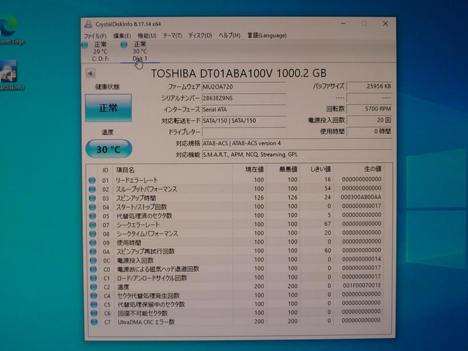Click raw value 000300AB00AA
The image size is (468, 351).
[x=361, y=197]
